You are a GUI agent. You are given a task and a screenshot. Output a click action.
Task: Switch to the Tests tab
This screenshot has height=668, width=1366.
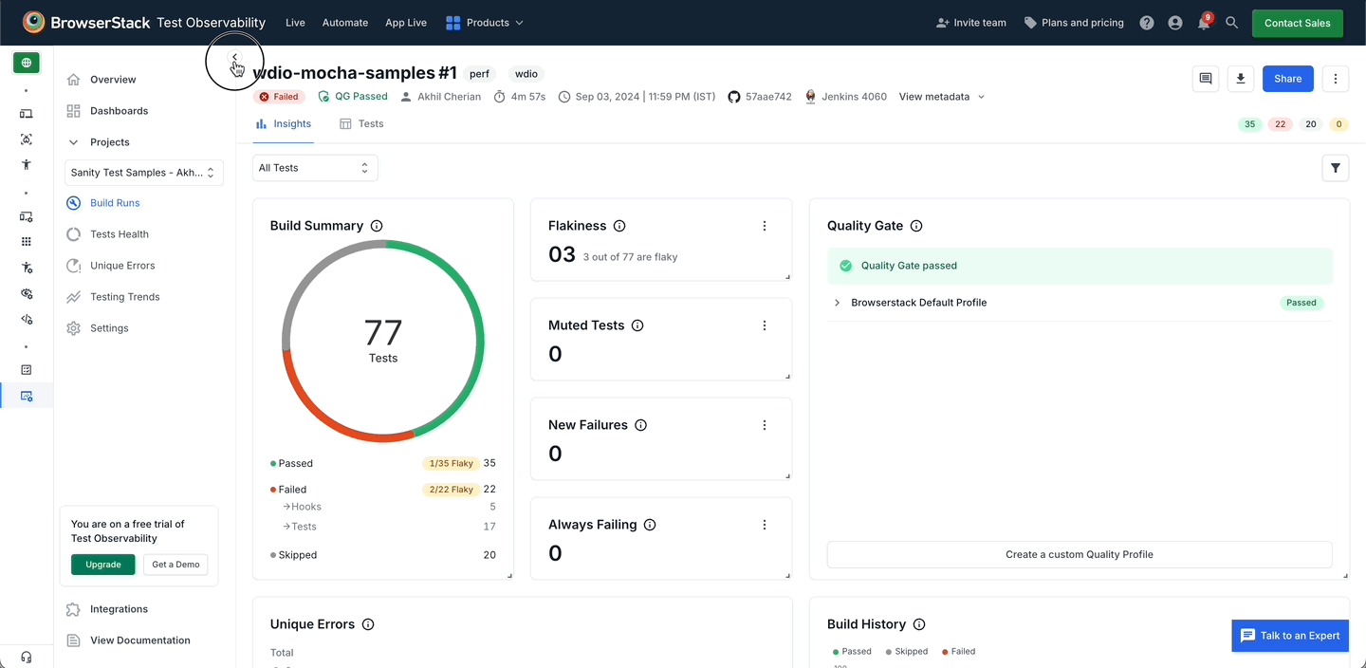coord(361,124)
